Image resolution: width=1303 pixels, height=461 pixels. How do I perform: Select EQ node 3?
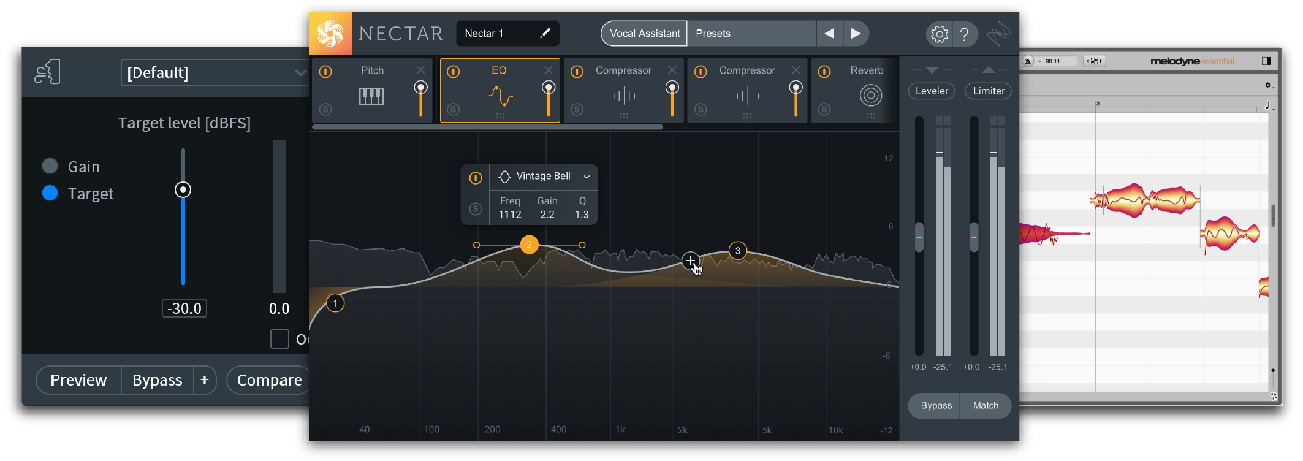pos(738,251)
